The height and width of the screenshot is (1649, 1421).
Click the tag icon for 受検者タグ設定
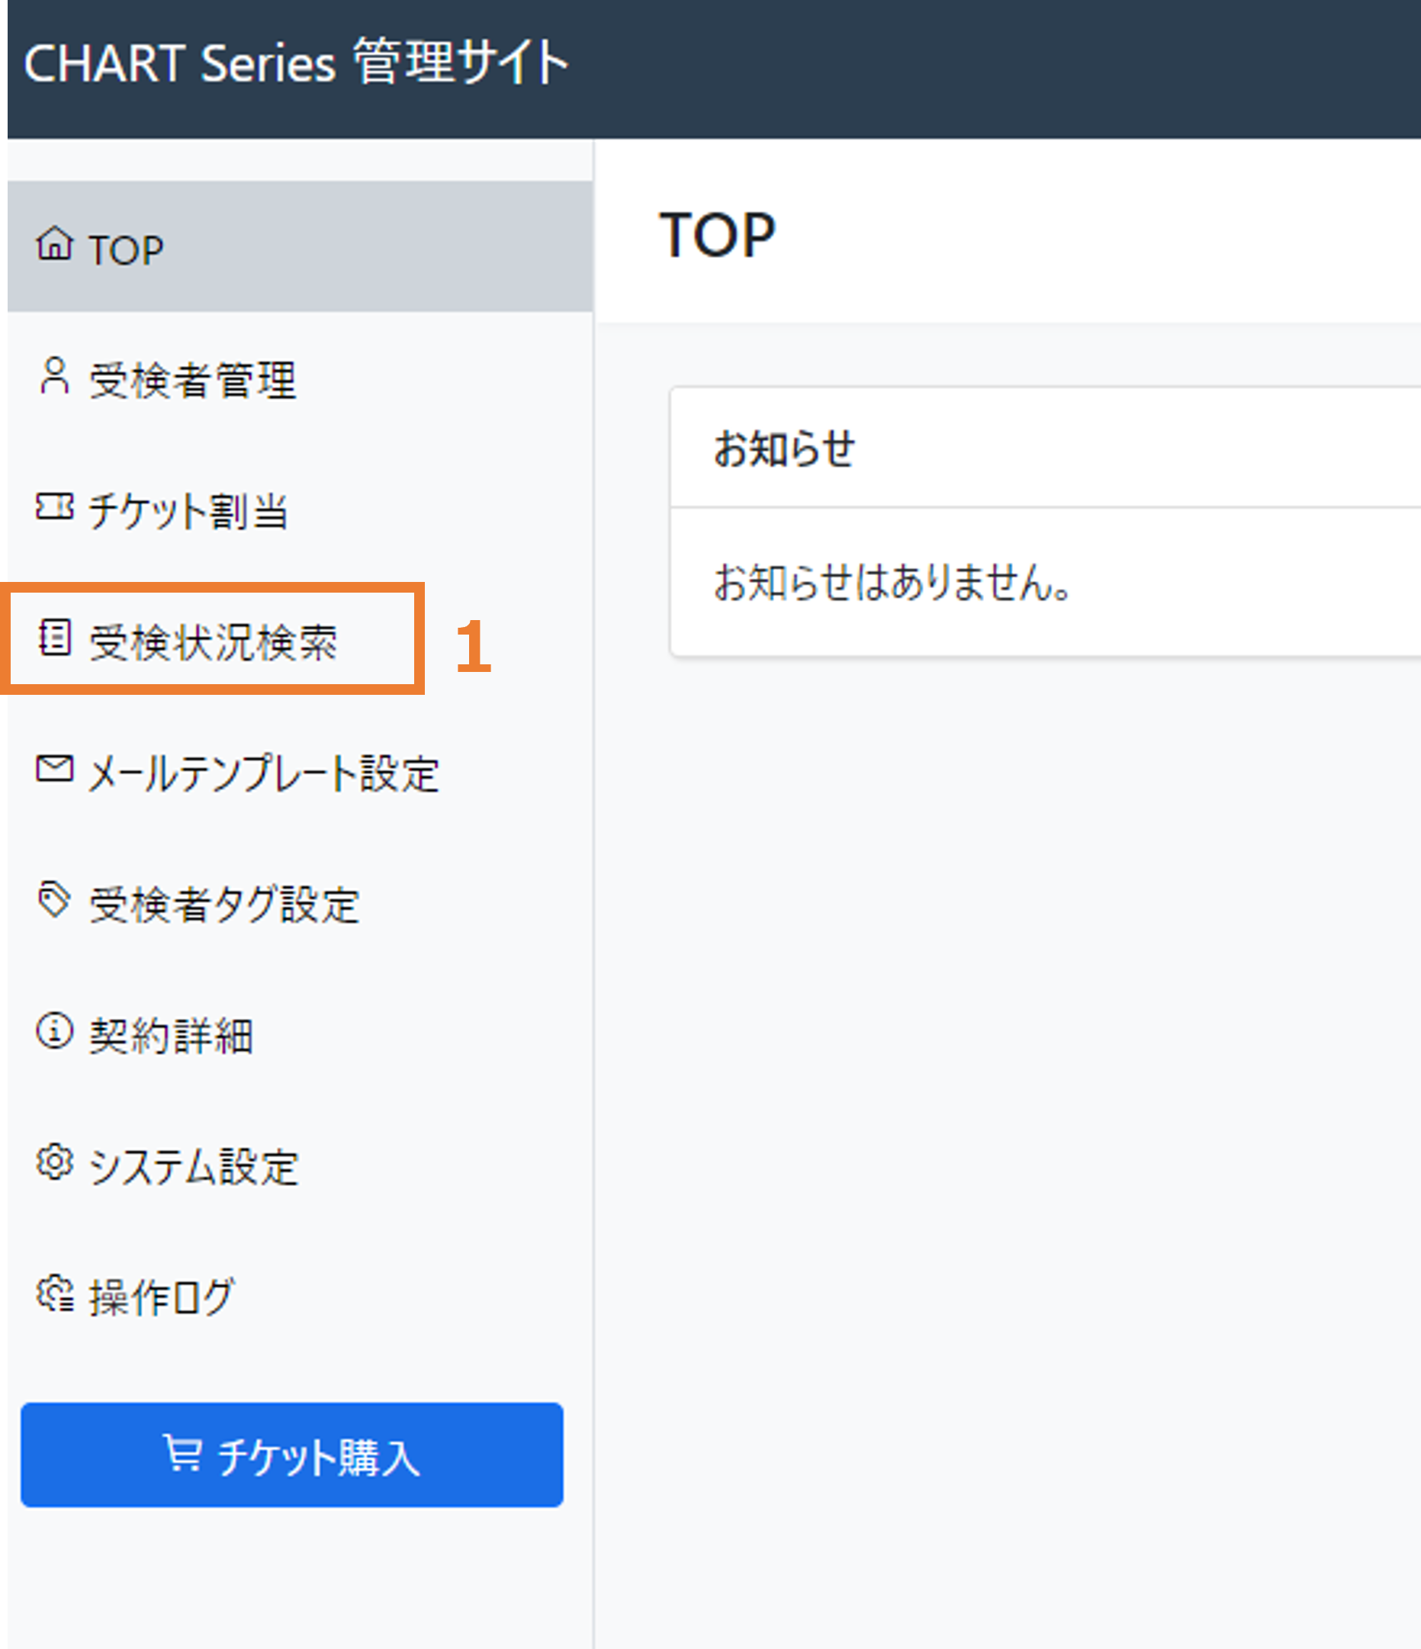pos(54,900)
